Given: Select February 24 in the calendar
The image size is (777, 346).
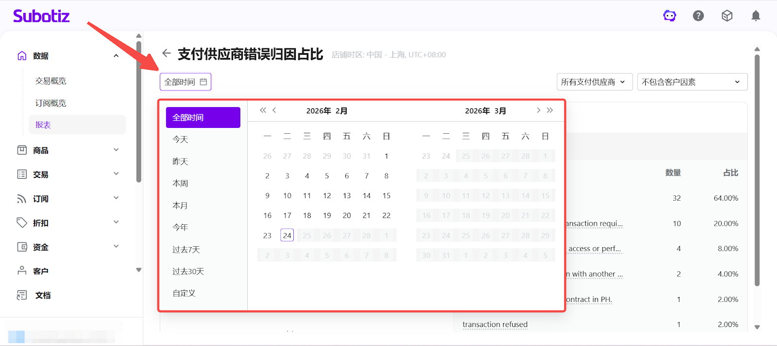Looking at the screenshot, I should [287, 236].
